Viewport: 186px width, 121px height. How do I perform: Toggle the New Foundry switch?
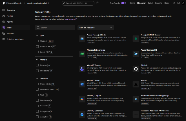(x=124, y=3)
